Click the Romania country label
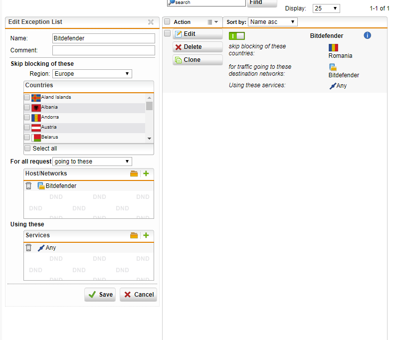This screenshot has height=340, width=395. [x=340, y=56]
